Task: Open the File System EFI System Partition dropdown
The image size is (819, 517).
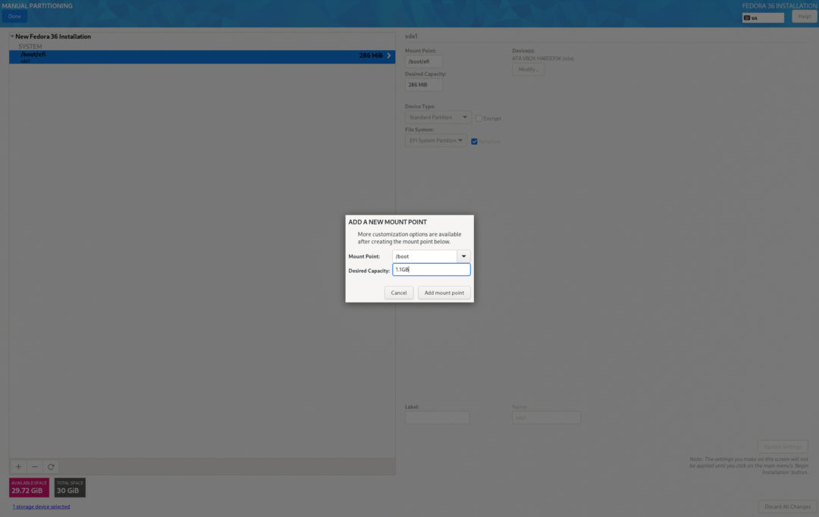Action: (435, 140)
